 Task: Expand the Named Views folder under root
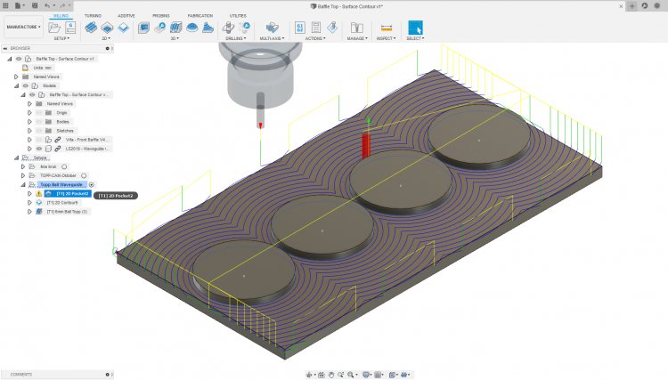pyautogui.click(x=16, y=77)
